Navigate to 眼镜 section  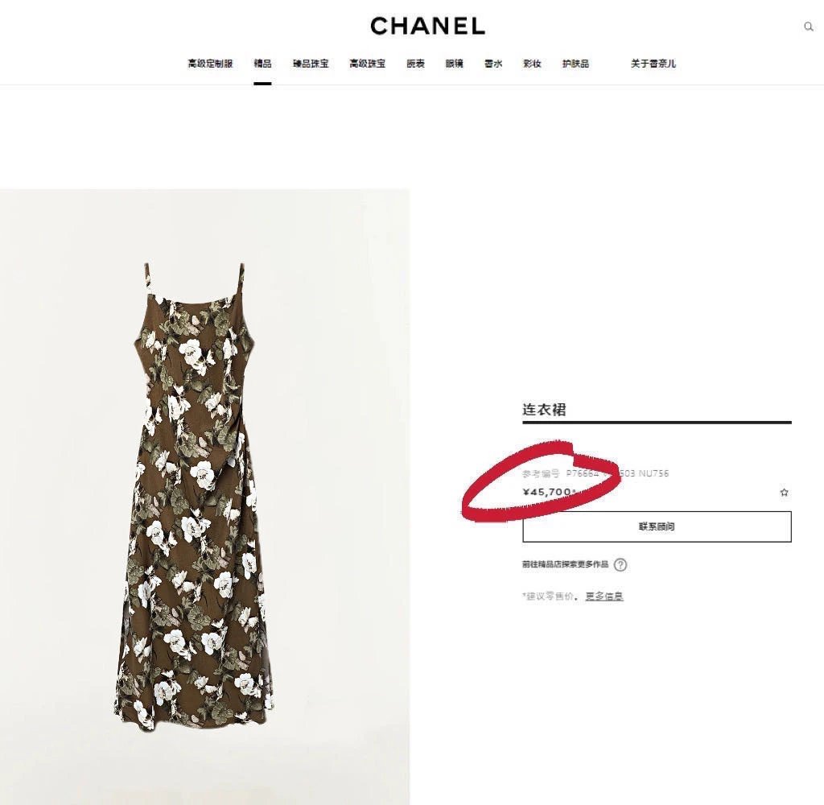click(454, 64)
